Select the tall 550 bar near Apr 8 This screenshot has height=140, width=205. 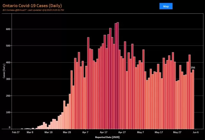coord(88,83)
